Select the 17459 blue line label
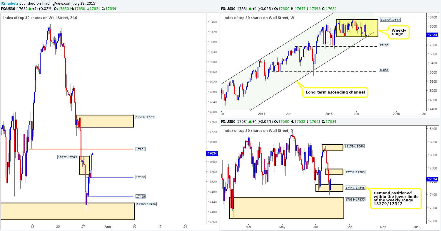Image resolution: width=441 pixels, height=231 pixels. (x=141, y=197)
